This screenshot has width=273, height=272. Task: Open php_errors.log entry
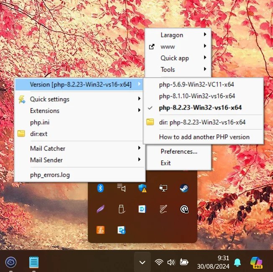coord(80,175)
